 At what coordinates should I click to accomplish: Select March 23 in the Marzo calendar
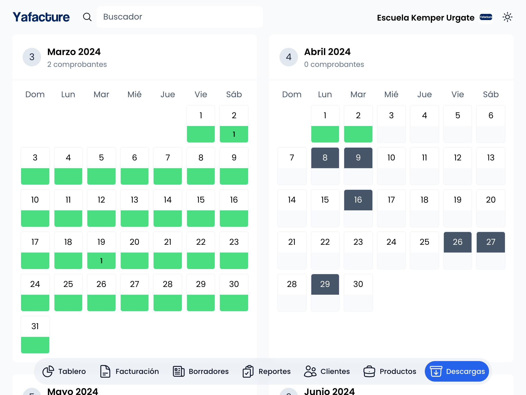pyautogui.click(x=234, y=250)
